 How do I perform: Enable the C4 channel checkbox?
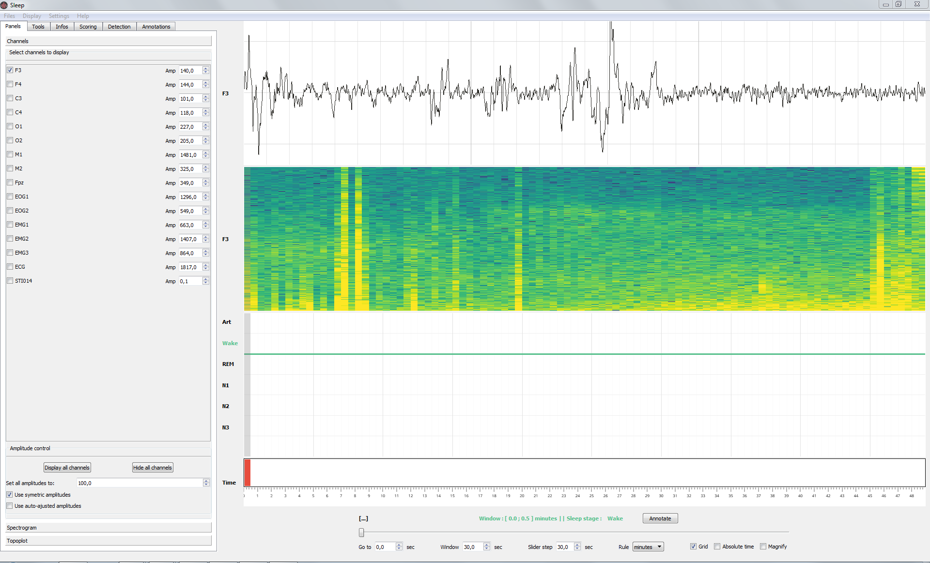tap(10, 112)
